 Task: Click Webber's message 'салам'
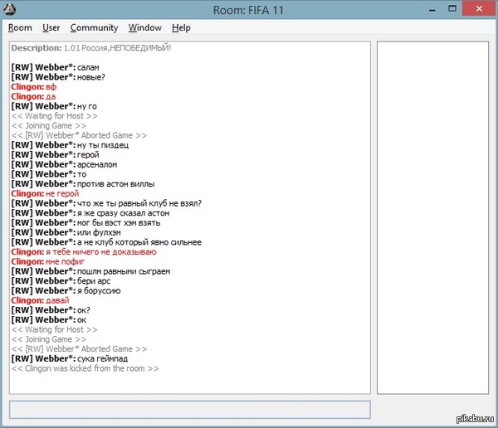56,67
